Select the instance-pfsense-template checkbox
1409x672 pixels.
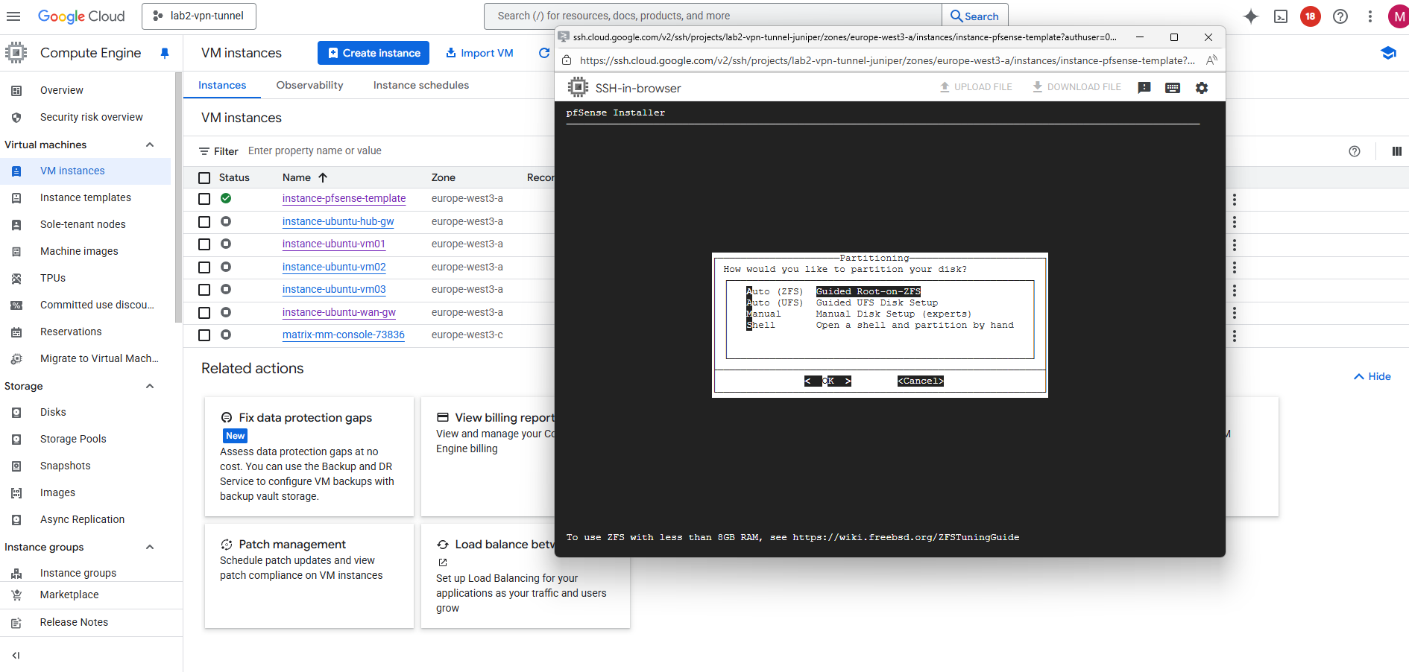pos(204,199)
